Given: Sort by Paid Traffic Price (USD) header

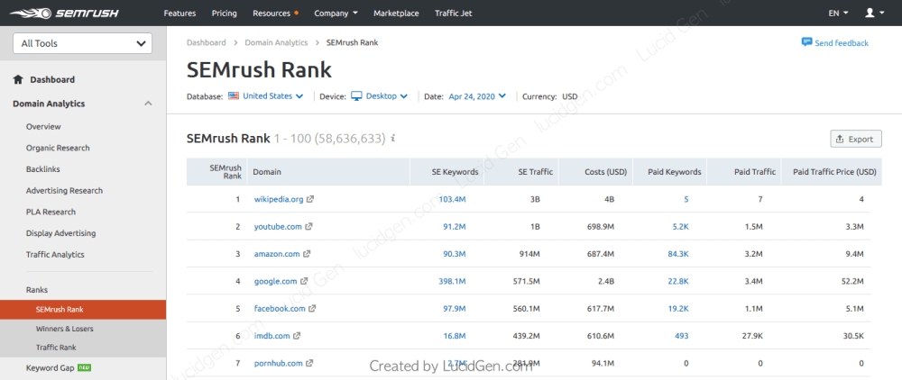Looking at the screenshot, I should click(832, 172).
